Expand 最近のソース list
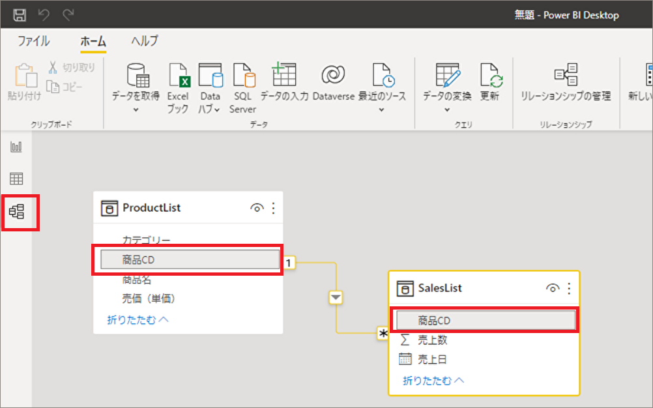 click(382, 88)
